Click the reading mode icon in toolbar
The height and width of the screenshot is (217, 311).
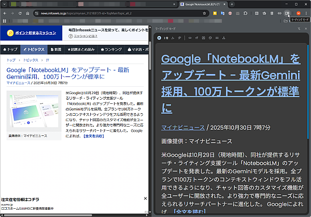point(287,12)
